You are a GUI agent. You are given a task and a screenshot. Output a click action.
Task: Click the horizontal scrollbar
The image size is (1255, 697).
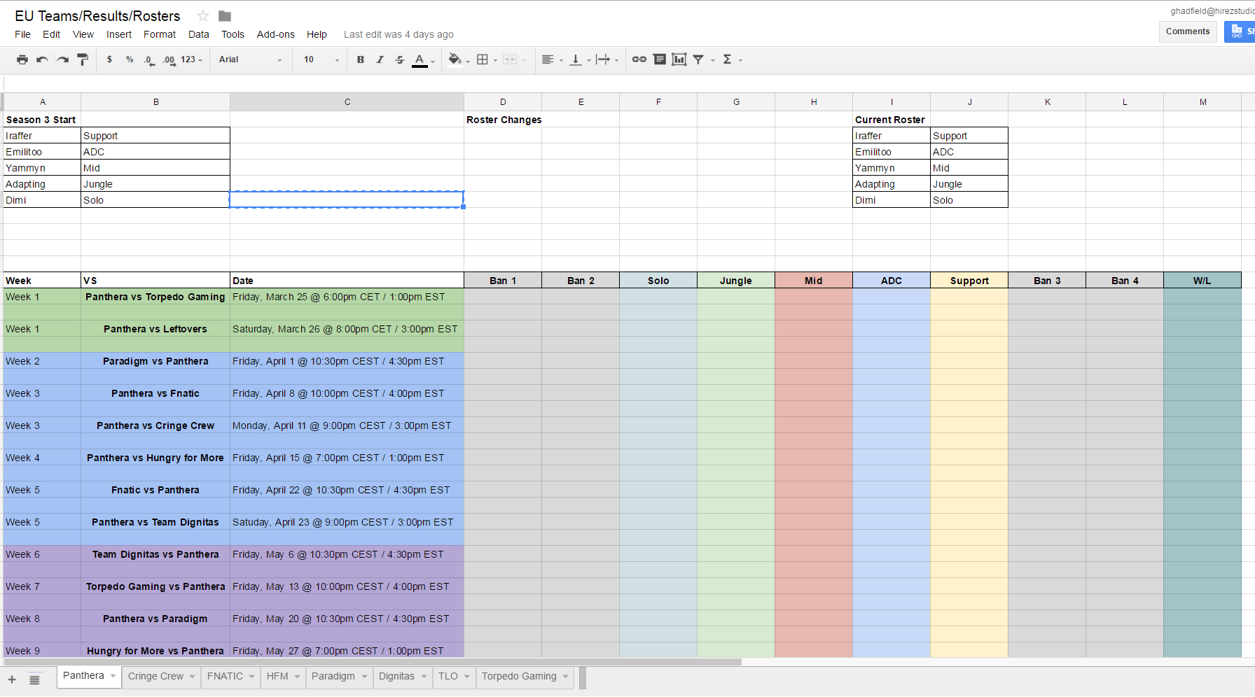pos(371,661)
